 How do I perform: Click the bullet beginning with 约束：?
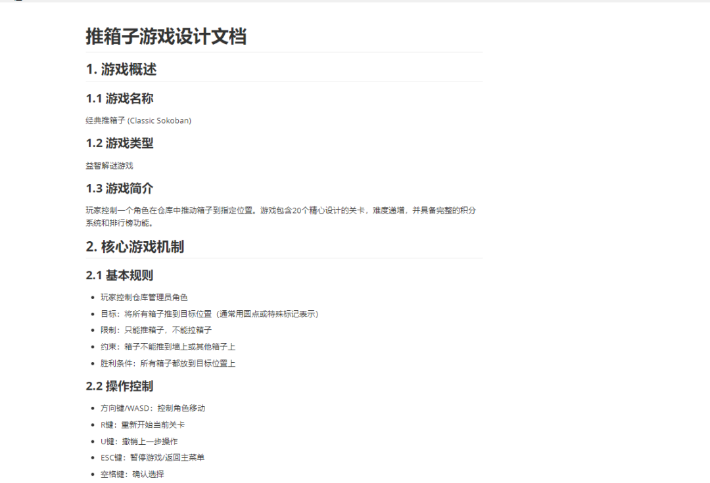(x=168, y=347)
